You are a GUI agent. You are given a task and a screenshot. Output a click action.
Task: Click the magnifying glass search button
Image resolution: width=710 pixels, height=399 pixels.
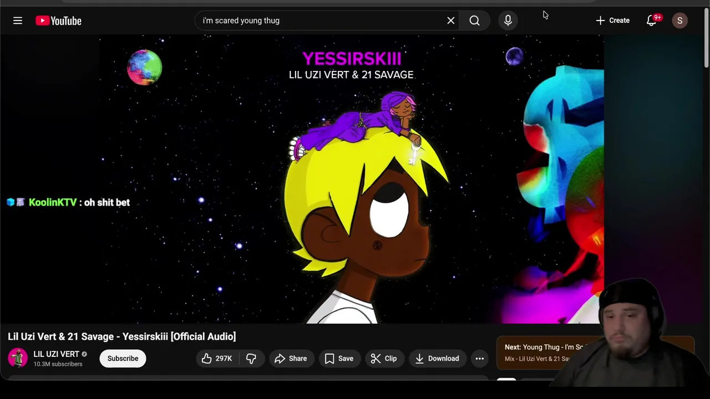474,21
